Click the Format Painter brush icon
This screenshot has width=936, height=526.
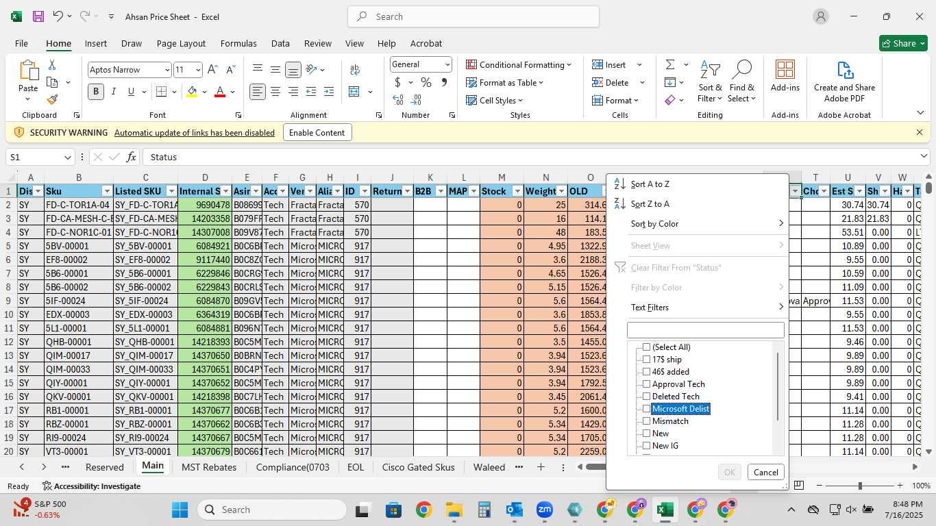pos(52,100)
